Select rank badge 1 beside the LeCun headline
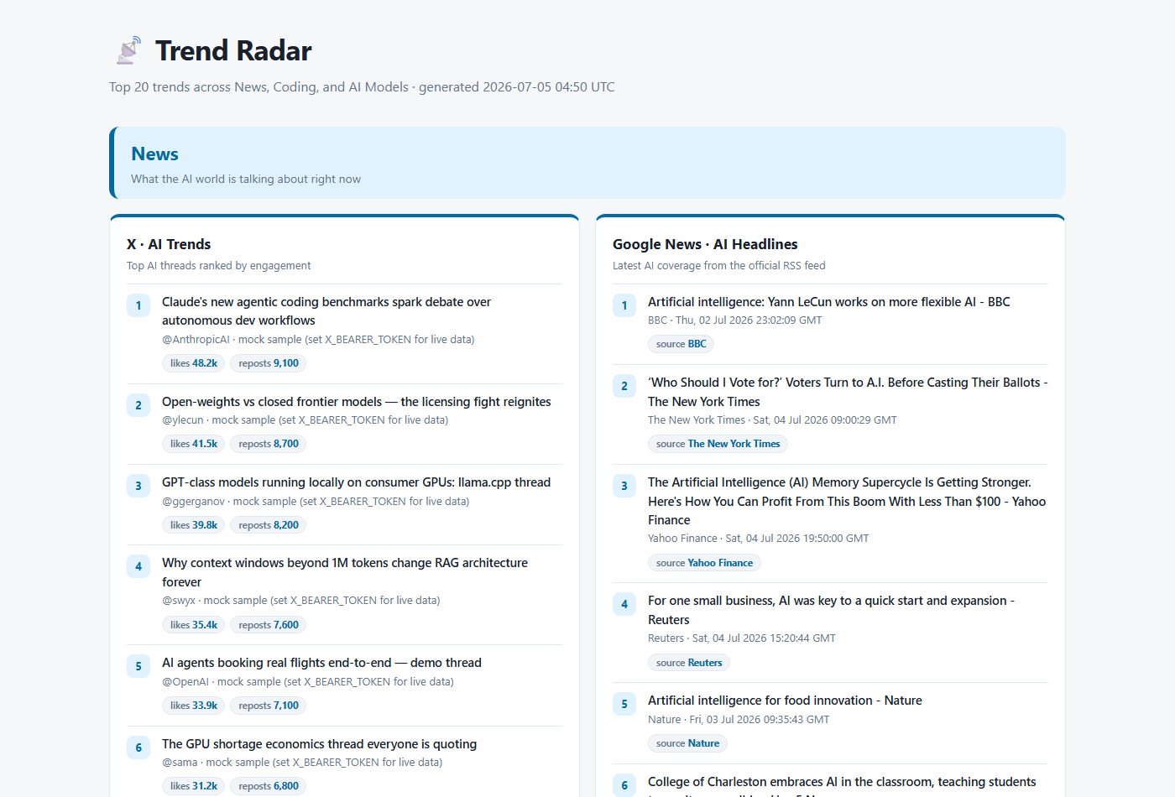Image resolution: width=1175 pixels, height=797 pixels. click(624, 305)
